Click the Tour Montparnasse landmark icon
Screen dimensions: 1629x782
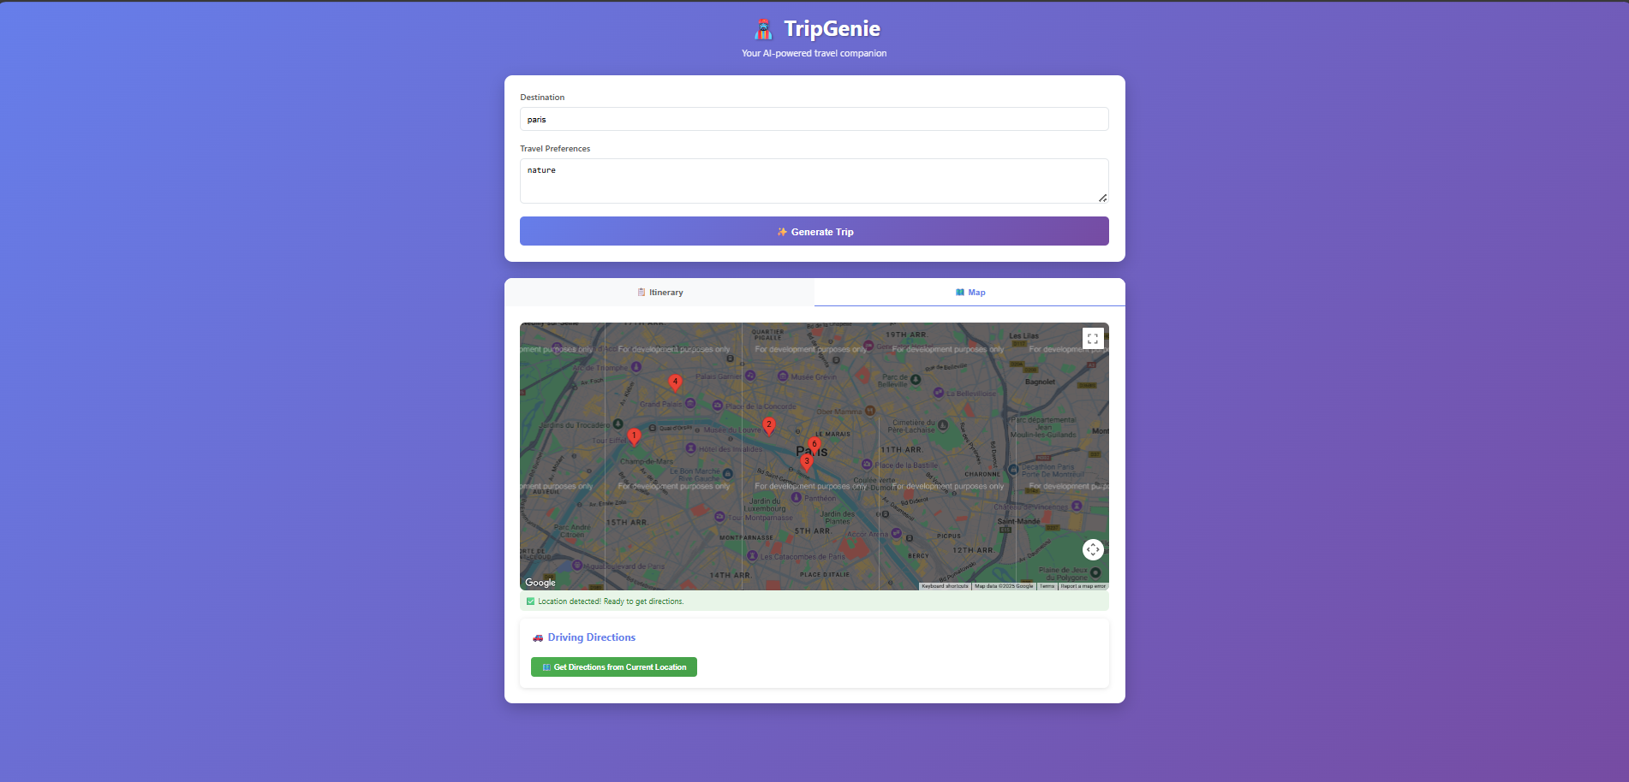720,517
